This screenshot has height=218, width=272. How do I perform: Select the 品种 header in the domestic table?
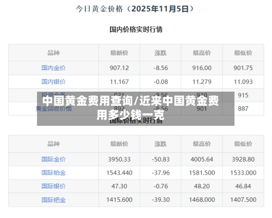tap(53, 53)
